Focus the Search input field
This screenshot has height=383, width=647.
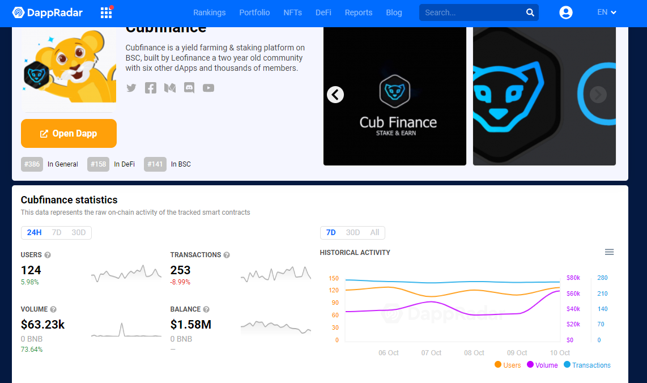click(x=473, y=13)
